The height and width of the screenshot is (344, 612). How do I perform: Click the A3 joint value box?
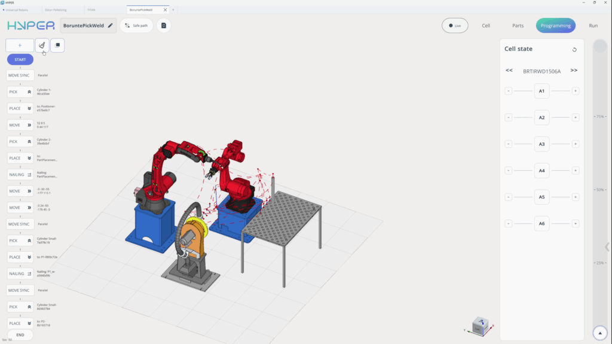541,144
